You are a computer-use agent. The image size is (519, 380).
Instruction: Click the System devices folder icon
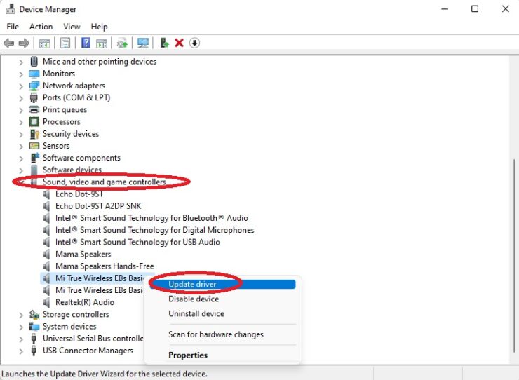point(34,327)
